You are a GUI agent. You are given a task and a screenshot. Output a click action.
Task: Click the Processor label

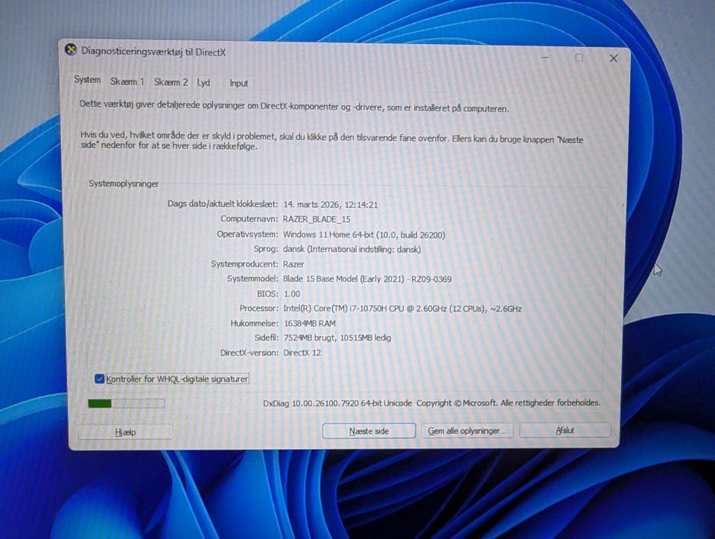point(258,308)
